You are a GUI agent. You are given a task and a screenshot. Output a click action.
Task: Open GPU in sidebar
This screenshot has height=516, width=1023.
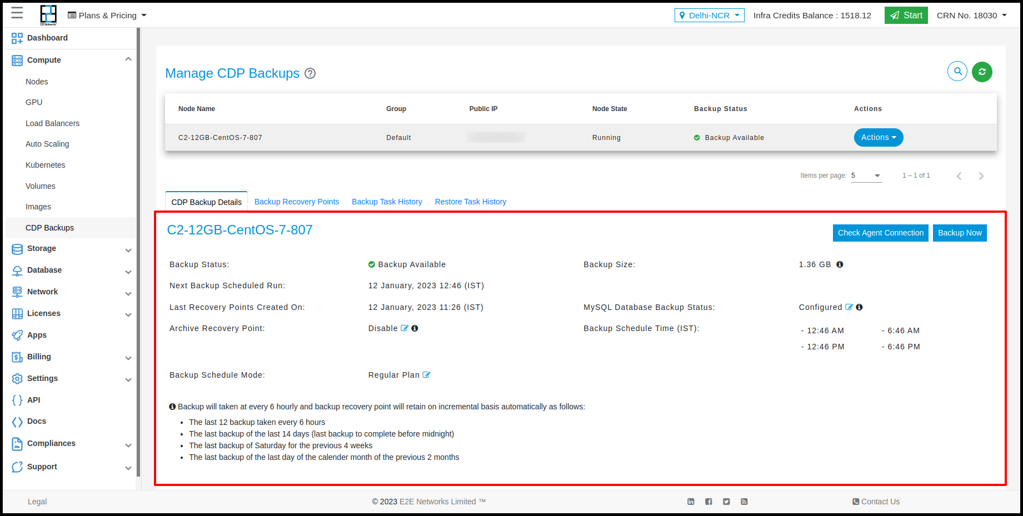coord(34,102)
